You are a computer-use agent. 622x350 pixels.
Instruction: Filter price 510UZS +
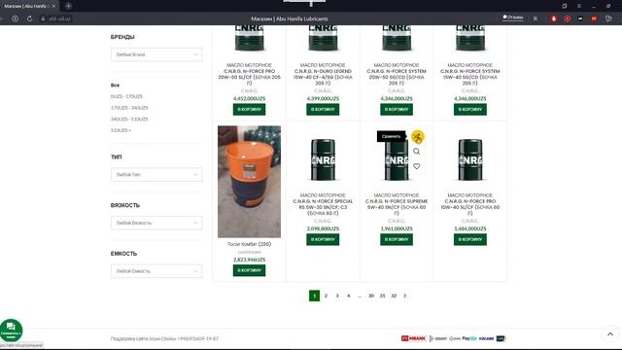point(121,130)
